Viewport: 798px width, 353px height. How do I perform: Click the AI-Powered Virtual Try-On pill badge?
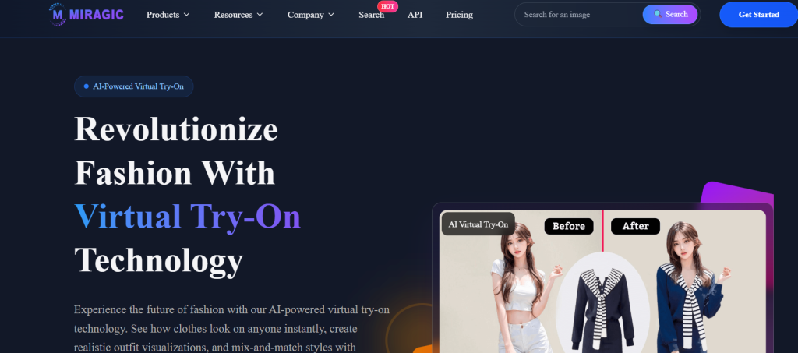click(x=134, y=86)
